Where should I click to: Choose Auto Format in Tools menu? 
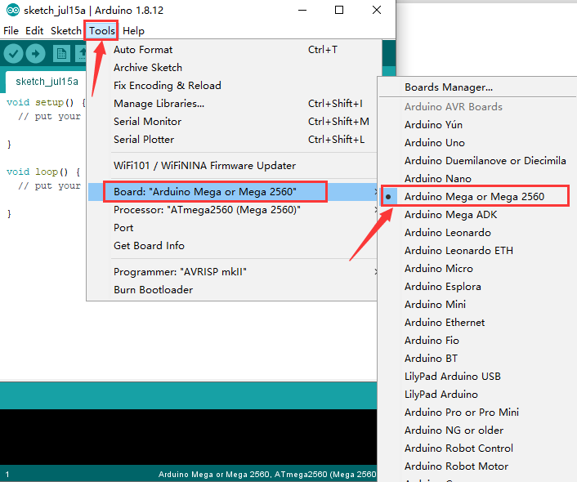pyautogui.click(x=235, y=50)
